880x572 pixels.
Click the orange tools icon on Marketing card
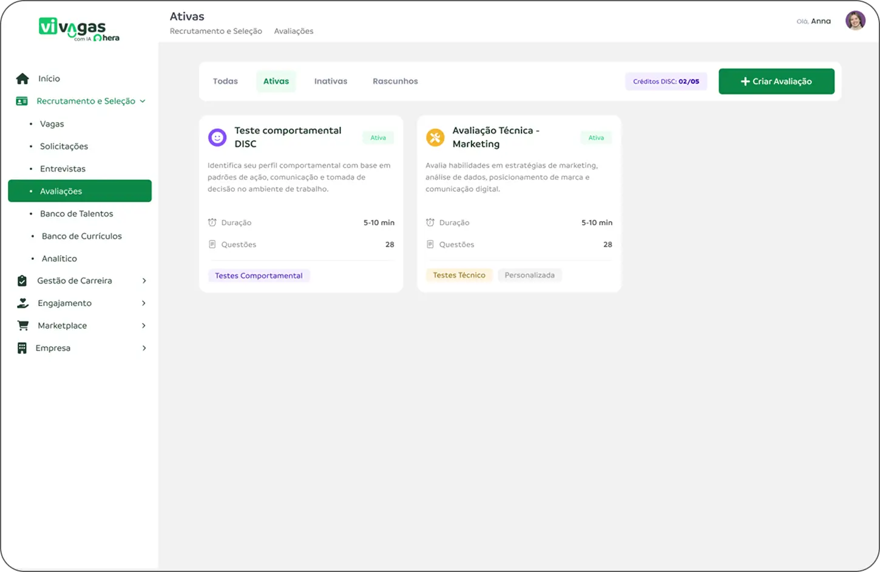coord(435,137)
